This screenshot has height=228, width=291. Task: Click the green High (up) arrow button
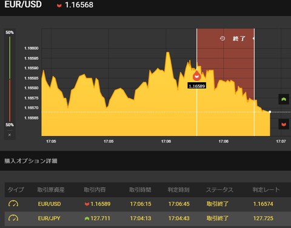coord(284,99)
